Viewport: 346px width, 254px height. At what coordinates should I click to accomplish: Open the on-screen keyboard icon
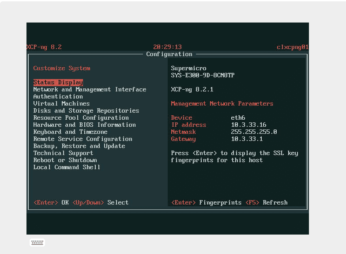tap(37, 243)
